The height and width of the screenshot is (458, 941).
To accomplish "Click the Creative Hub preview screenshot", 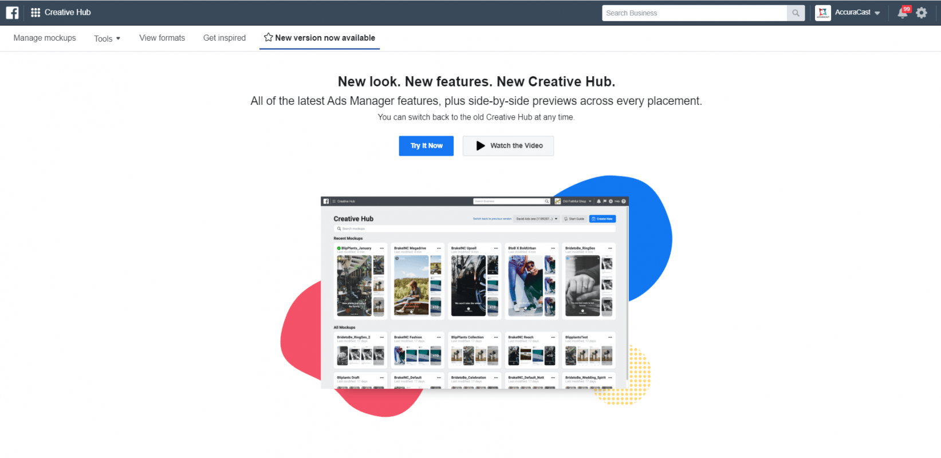I will tap(474, 293).
